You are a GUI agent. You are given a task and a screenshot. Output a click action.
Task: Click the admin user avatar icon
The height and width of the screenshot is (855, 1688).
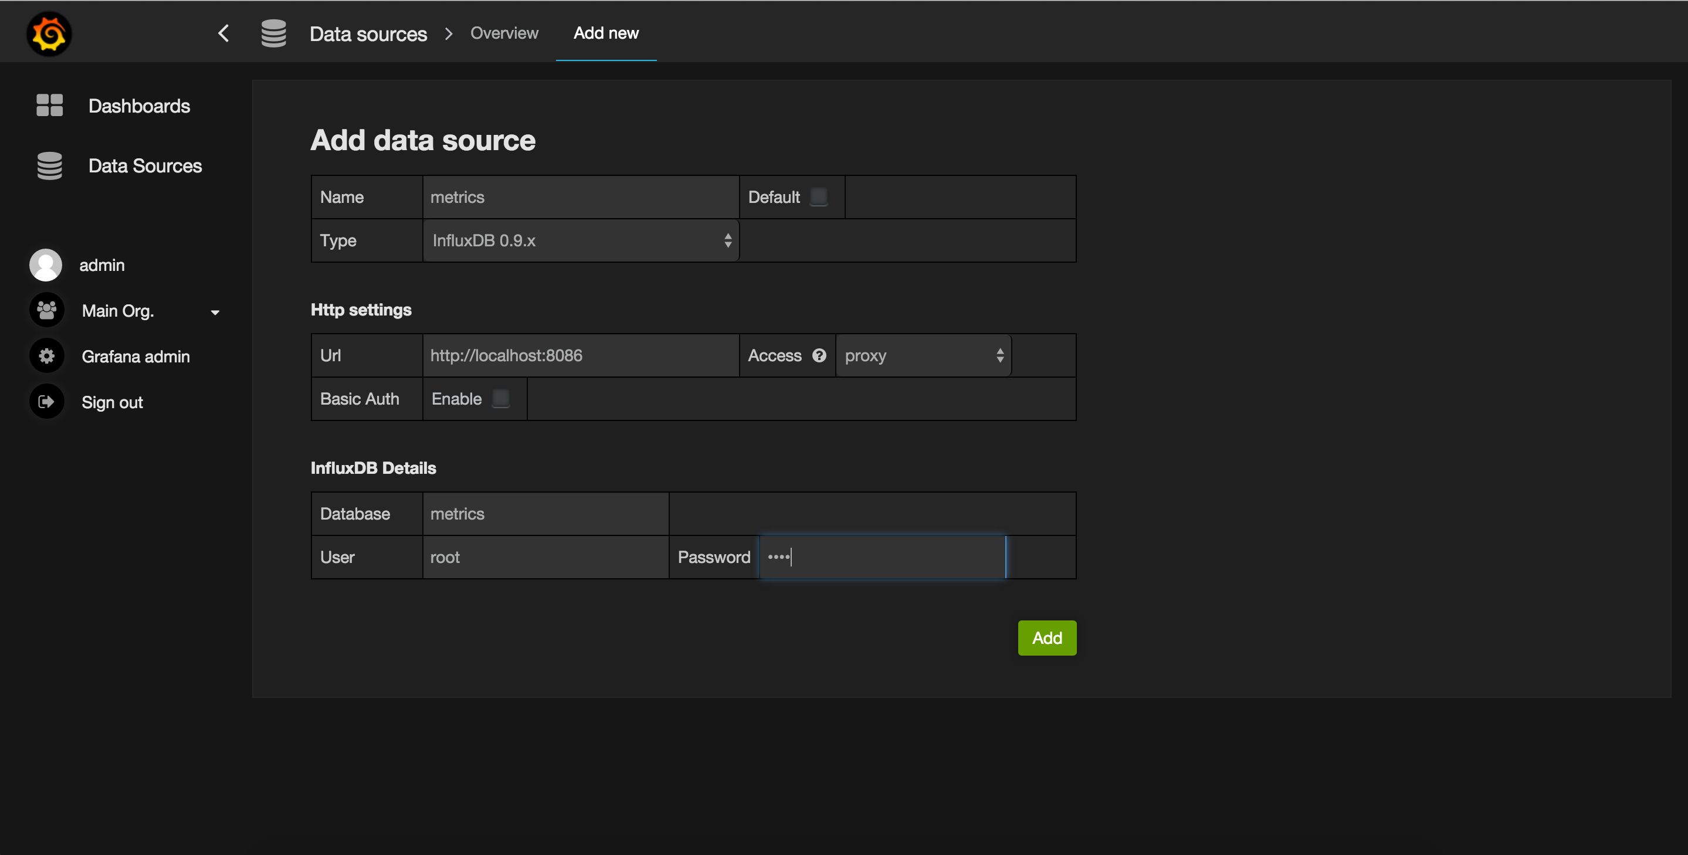tap(46, 264)
